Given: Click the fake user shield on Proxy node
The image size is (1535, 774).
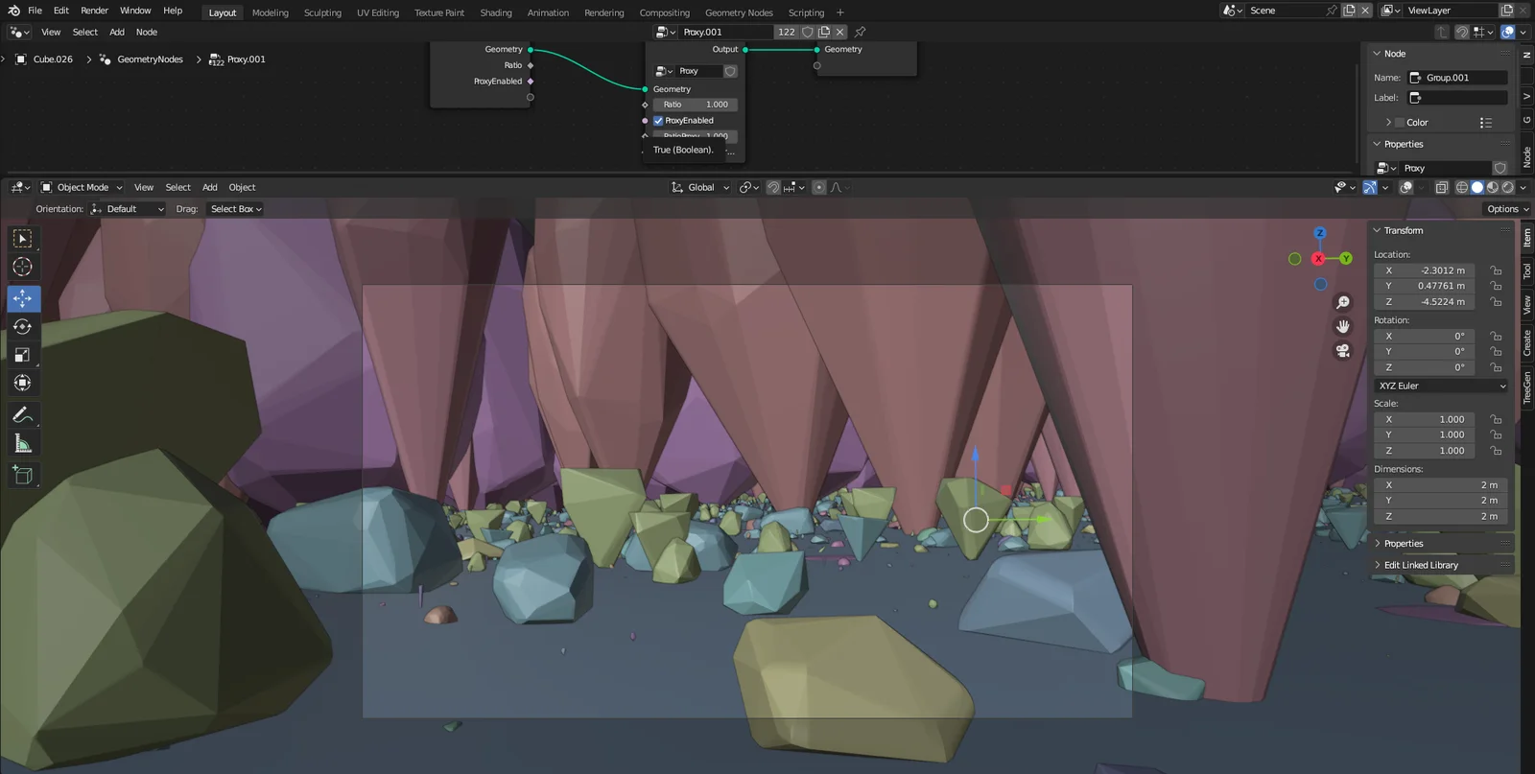Looking at the screenshot, I should (730, 71).
